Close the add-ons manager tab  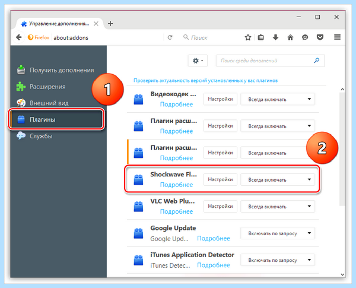click(96, 24)
